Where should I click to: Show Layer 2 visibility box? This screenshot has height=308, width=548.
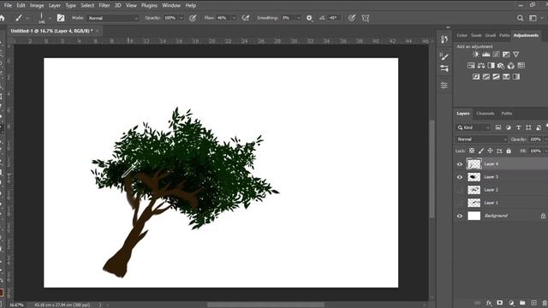point(460,190)
